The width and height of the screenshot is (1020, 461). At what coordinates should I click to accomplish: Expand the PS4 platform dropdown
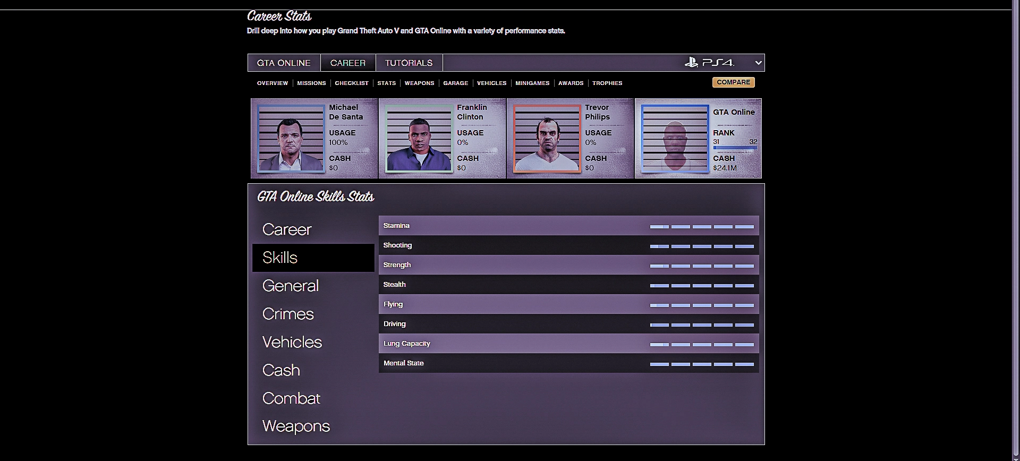point(758,63)
